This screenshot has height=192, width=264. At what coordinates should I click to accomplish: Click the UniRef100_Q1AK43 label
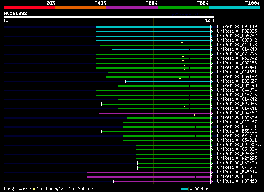tap(237, 50)
